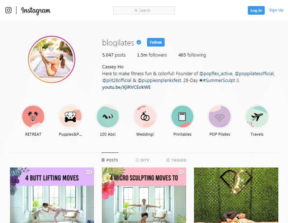Visit the @popflex_active profile link
The height and width of the screenshot is (223, 288).
tap(216, 74)
